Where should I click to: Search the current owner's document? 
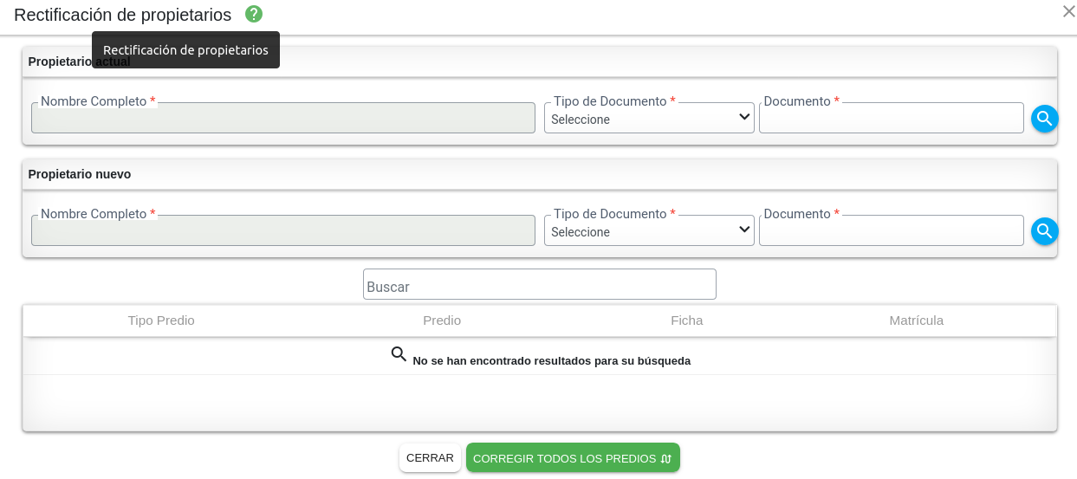click(x=1044, y=119)
